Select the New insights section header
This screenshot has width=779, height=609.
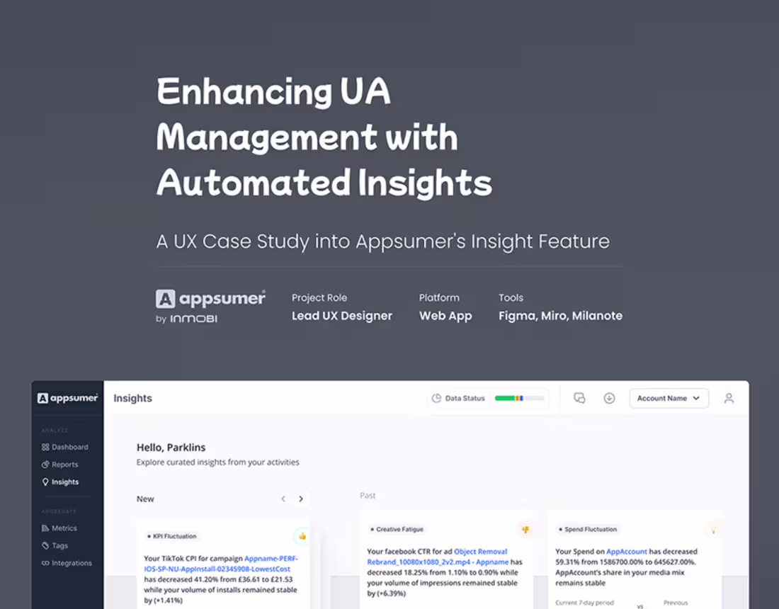click(x=145, y=499)
